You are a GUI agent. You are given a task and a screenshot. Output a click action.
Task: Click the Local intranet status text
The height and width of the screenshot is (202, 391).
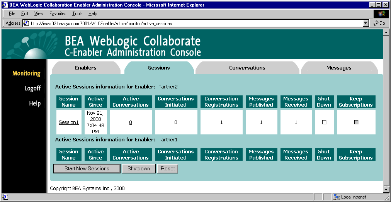(354, 197)
